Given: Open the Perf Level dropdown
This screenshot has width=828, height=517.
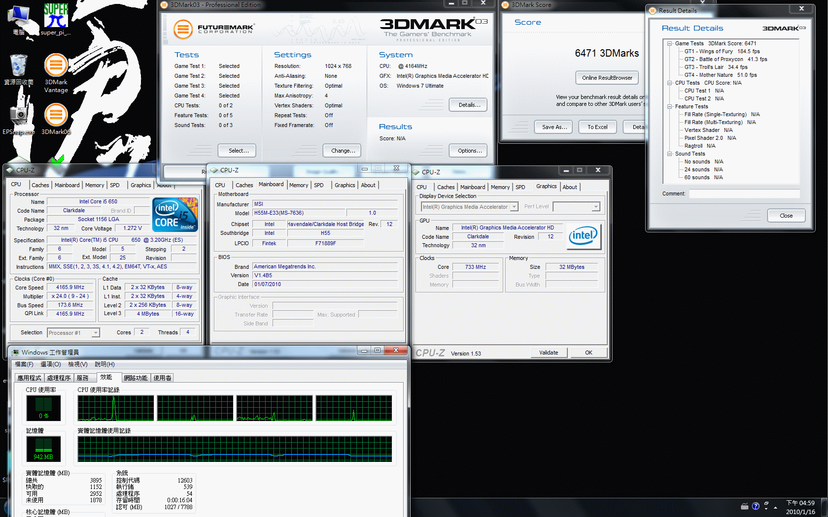Looking at the screenshot, I should pyautogui.click(x=577, y=207).
